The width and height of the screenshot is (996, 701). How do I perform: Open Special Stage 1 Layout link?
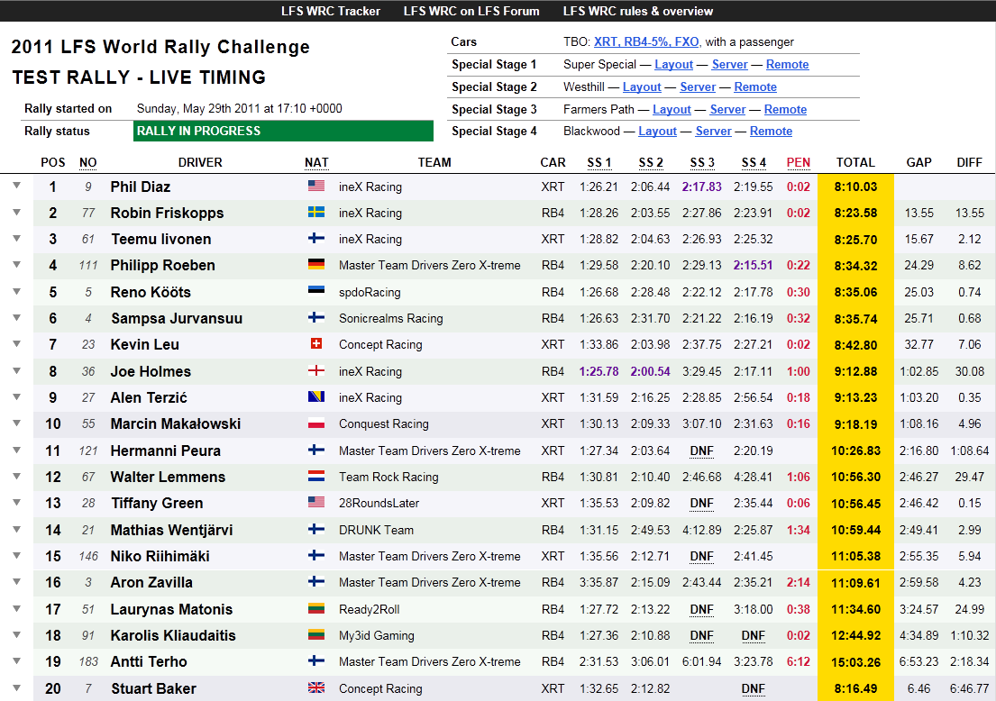pyautogui.click(x=673, y=65)
